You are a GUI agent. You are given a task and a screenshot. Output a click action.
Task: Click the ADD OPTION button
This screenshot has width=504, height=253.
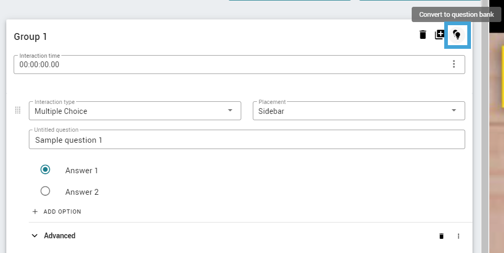point(57,212)
